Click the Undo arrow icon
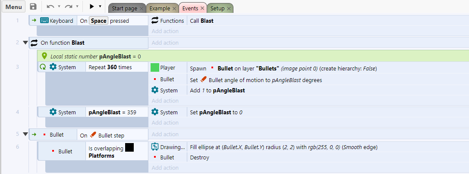The image size is (469, 174). 51,6
